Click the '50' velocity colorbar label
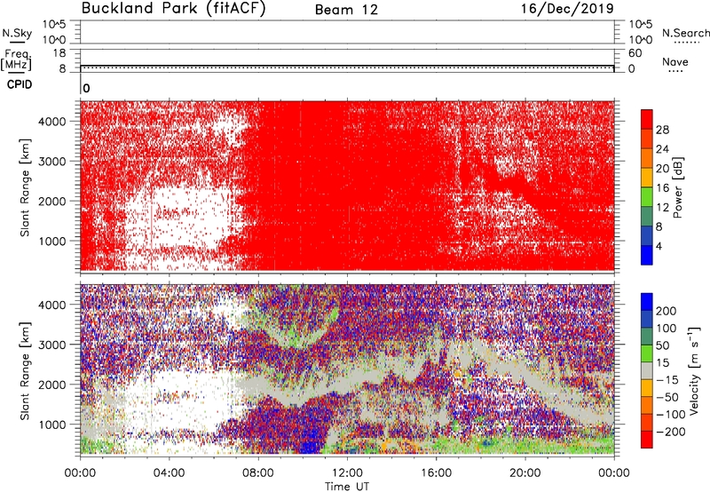 [x=662, y=345]
